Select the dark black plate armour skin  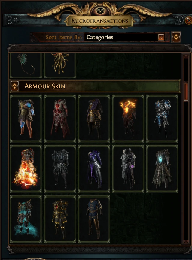point(60,169)
